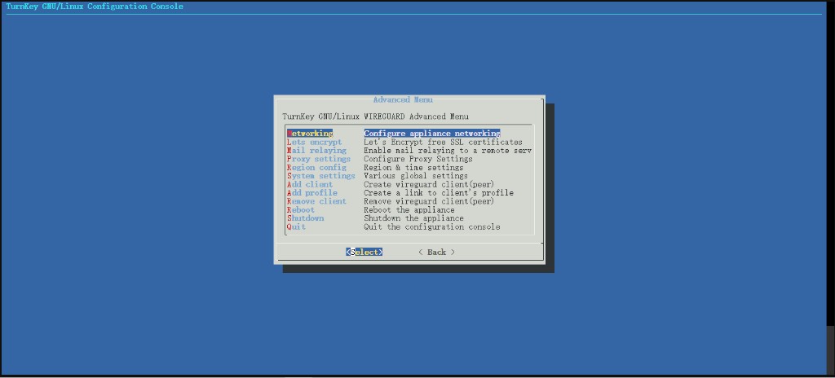The width and height of the screenshot is (835, 378).
Task: Click the Back button
Action: (437, 252)
